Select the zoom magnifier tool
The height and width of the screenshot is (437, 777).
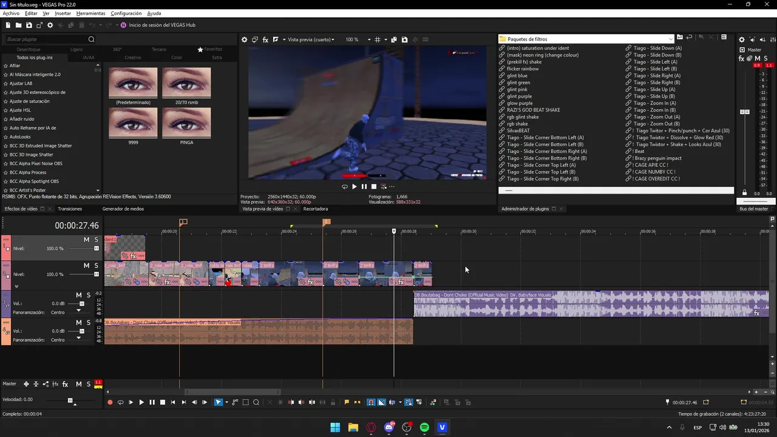(x=256, y=402)
